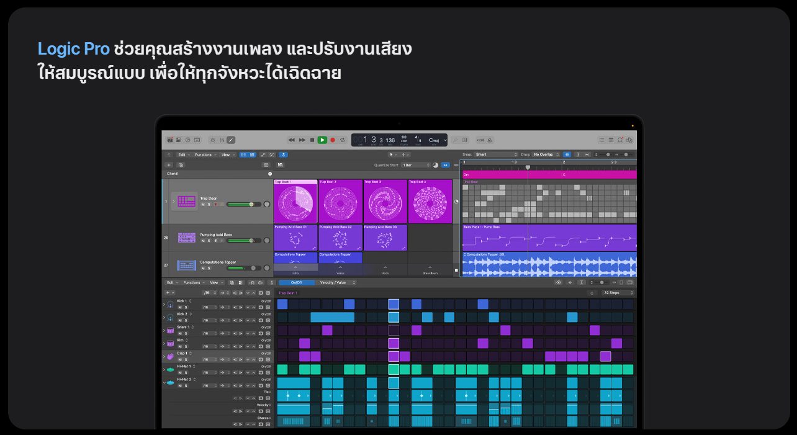Click the green Play button
The width and height of the screenshot is (797, 435).
[x=322, y=140]
